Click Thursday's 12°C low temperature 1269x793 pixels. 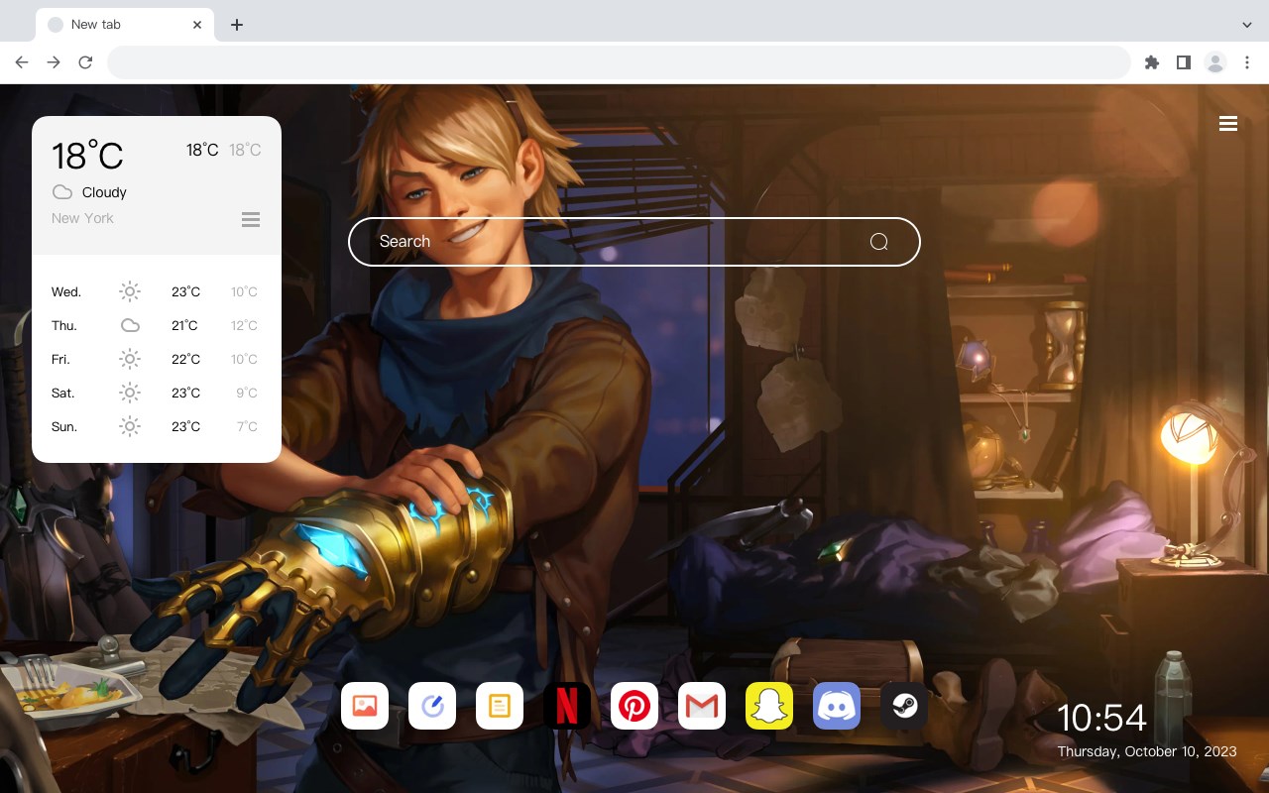244,325
